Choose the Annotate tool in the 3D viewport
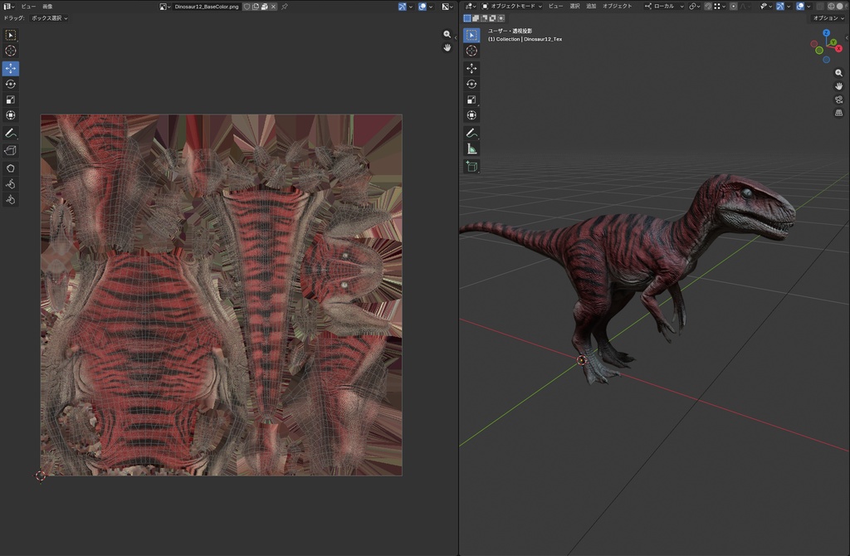The width and height of the screenshot is (850, 556). click(x=471, y=134)
